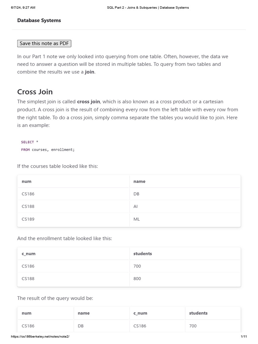This screenshot has width=258, height=344.
Task: Click the Save this note as PDF button
Action: pos(44,43)
